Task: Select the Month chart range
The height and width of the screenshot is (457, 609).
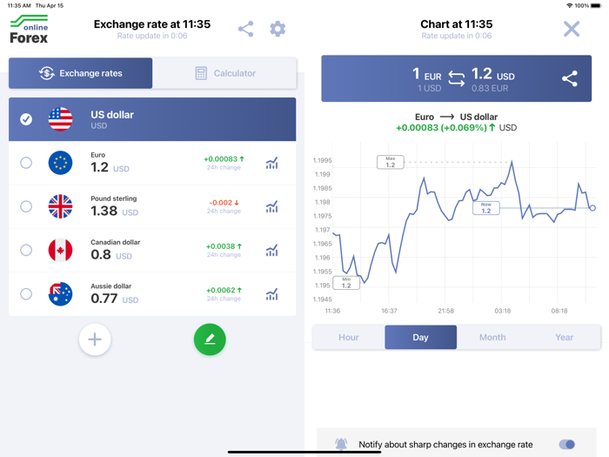Action: pyautogui.click(x=492, y=337)
